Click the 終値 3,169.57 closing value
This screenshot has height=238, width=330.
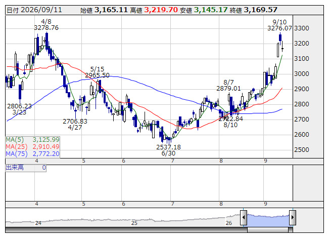coord(254,10)
